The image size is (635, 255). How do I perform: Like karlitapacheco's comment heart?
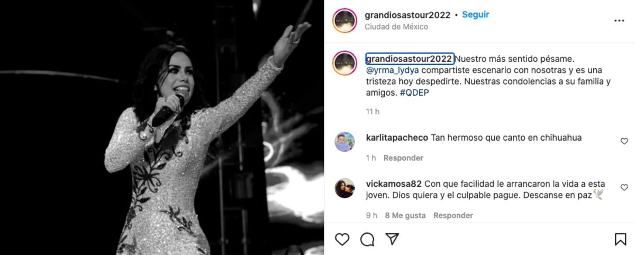[624, 141]
